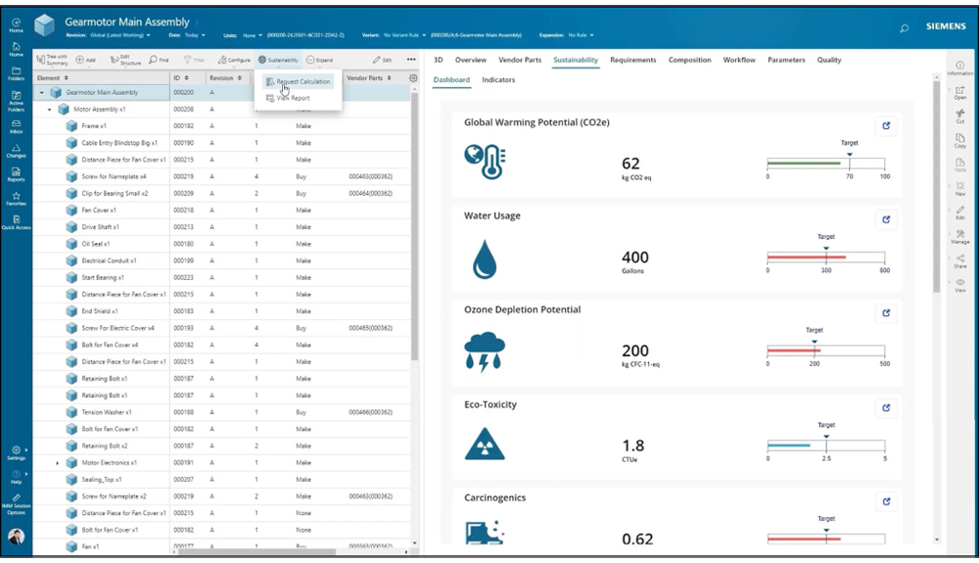This screenshot has width=979, height=563.
Task: Select View Report menu entry
Action: pos(288,98)
